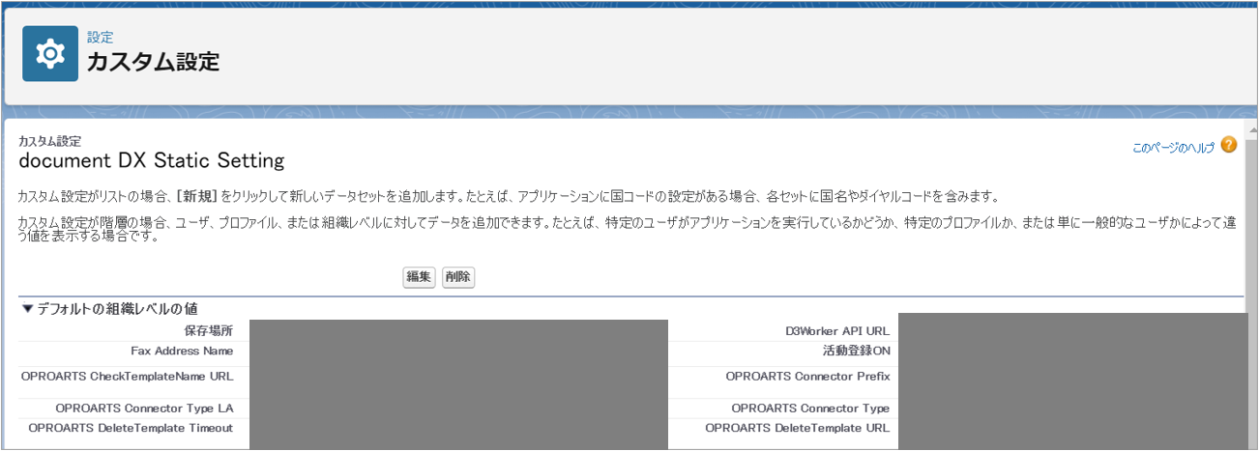Select the document DX Static Setting heading
Image resolution: width=1259 pixels, height=451 pixels.
(x=151, y=160)
